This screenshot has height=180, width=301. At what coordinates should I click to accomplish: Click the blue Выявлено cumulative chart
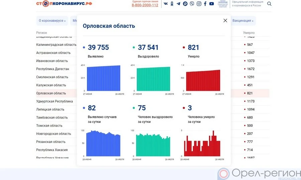[x=103, y=78]
